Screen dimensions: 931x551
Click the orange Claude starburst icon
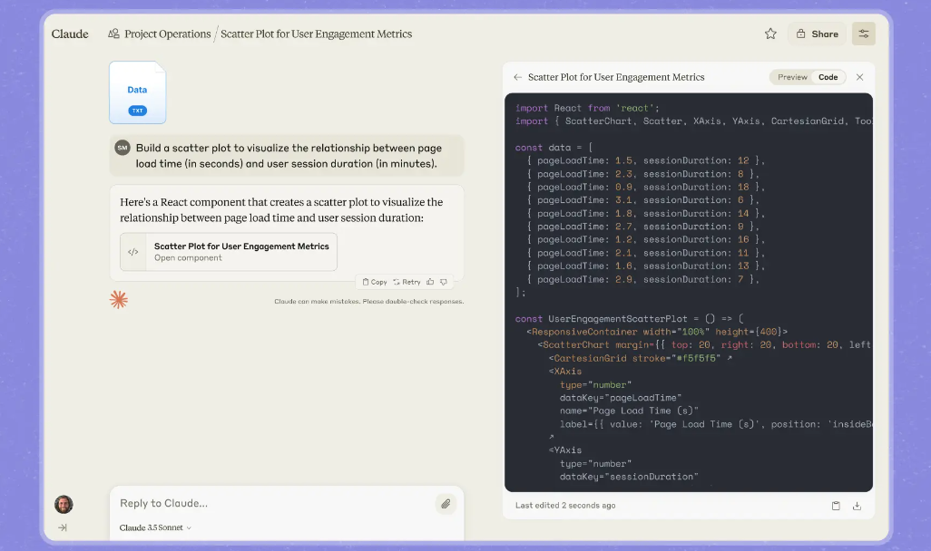click(119, 300)
